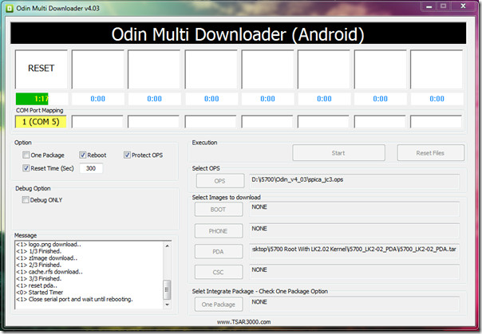Click the BOOT path field showing NONE
Image resolution: width=482 pixels, height=334 pixels.
tap(354, 209)
